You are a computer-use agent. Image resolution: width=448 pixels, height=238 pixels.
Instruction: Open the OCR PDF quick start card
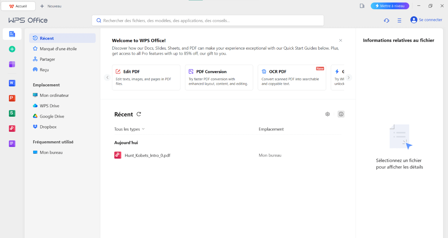point(292,77)
